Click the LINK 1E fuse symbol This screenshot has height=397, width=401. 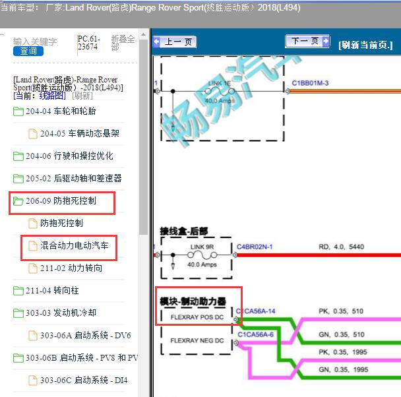click(220, 91)
